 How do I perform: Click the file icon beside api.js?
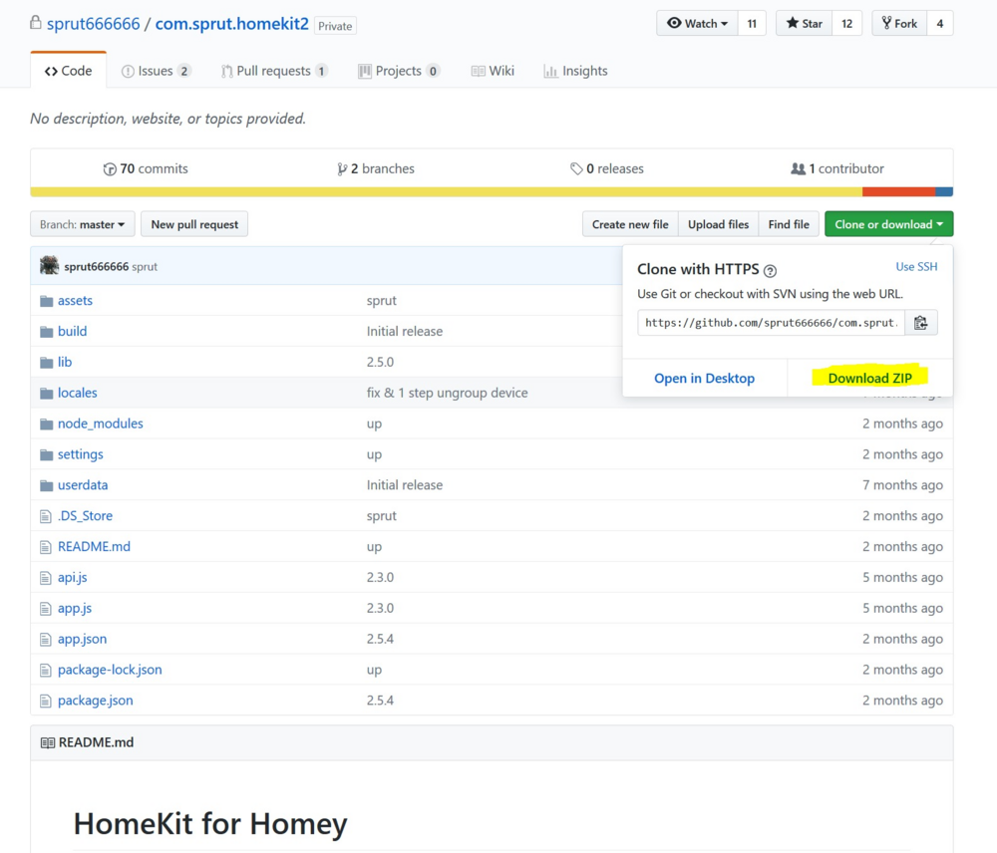[x=45, y=578]
